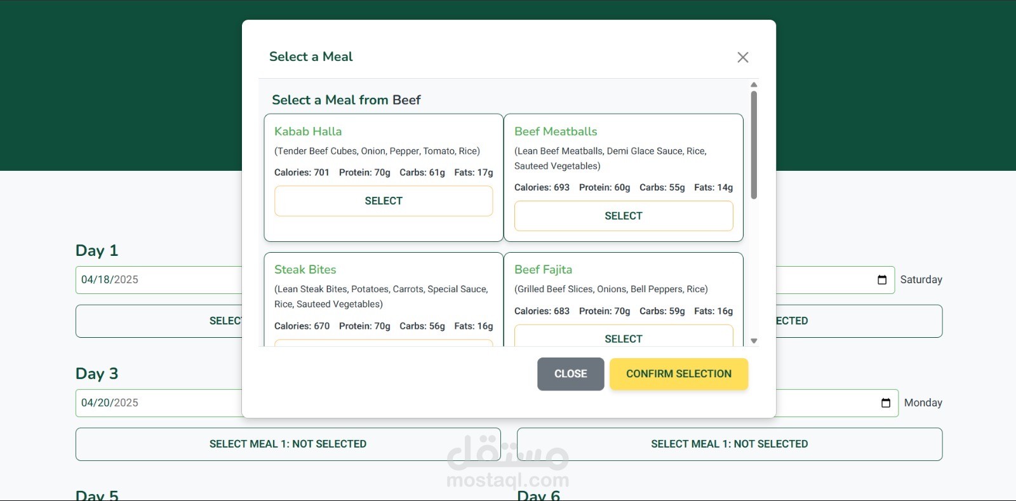Click the Day 1 date field 04/18/2025

pyautogui.click(x=159, y=280)
